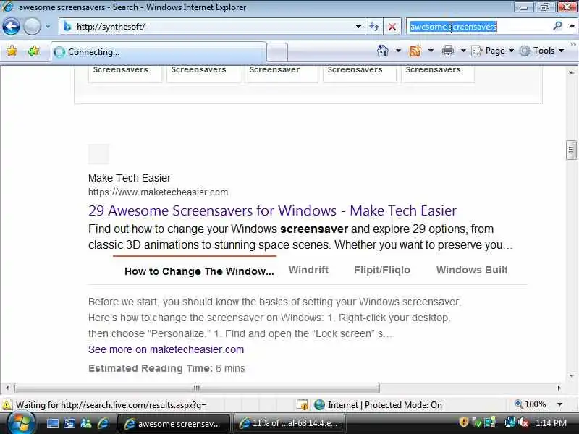Click the Print icon

447,51
